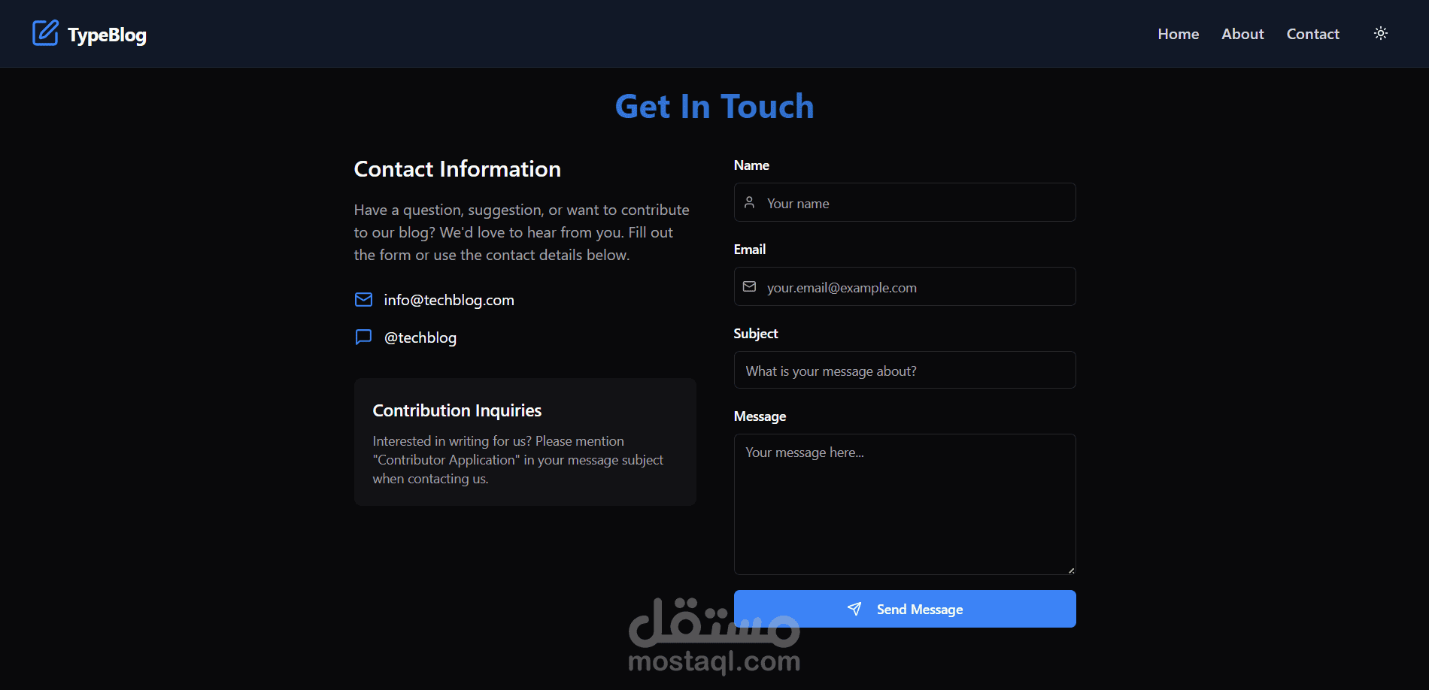This screenshot has height=690, width=1429.
Task: Click the TypeBlog pencil logo icon
Action: pos(45,33)
